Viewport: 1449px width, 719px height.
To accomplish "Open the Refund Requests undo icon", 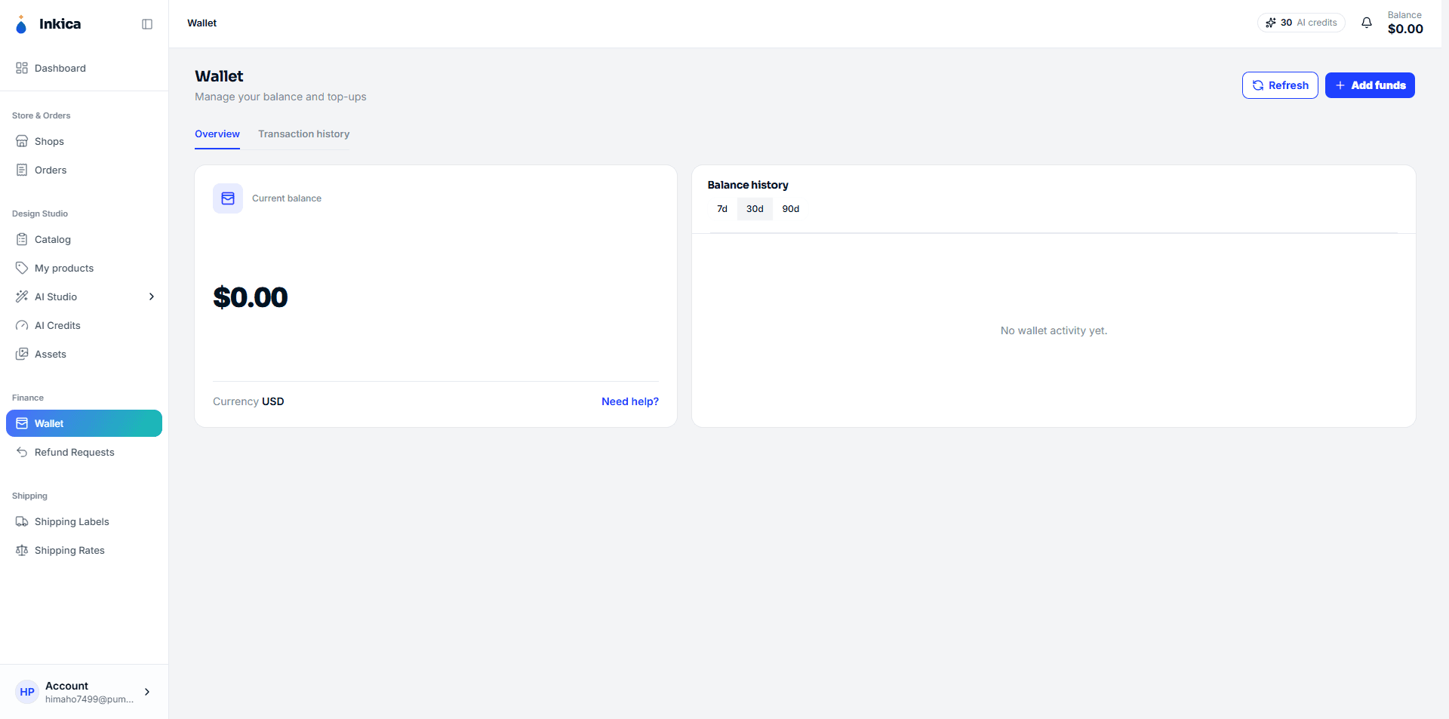I will tap(22, 452).
